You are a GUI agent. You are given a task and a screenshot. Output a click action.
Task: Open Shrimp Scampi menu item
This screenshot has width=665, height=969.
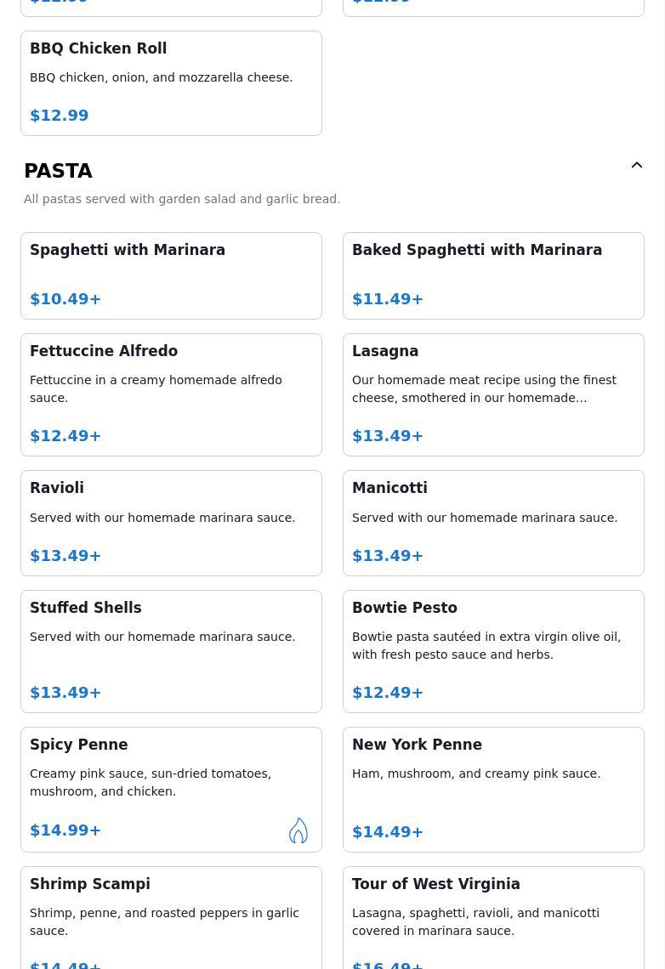point(171,918)
